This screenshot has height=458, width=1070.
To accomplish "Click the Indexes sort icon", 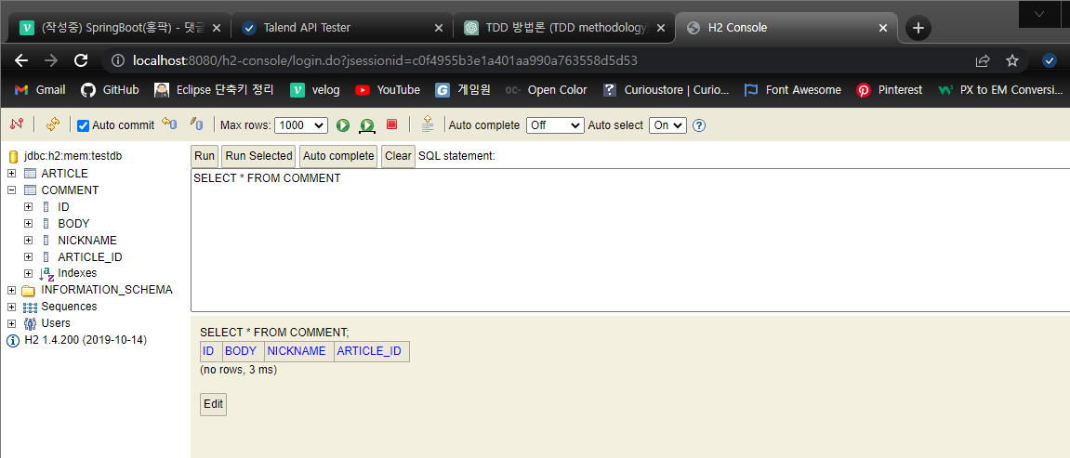I will coord(47,273).
